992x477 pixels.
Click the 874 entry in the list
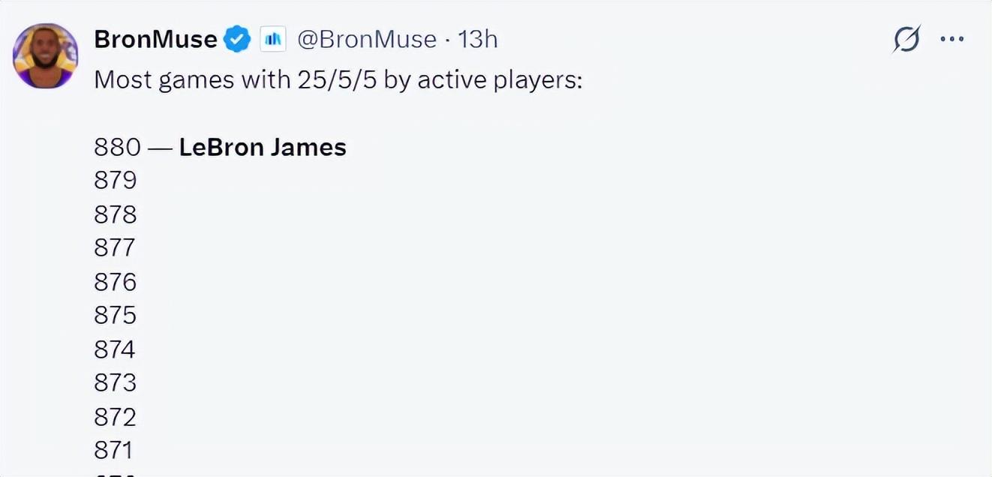(116, 349)
